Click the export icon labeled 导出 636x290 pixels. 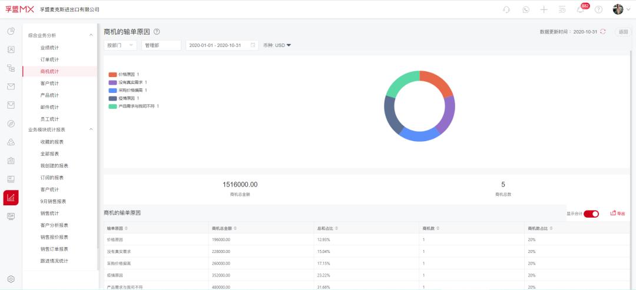pyautogui.click(x=618, y=214)
